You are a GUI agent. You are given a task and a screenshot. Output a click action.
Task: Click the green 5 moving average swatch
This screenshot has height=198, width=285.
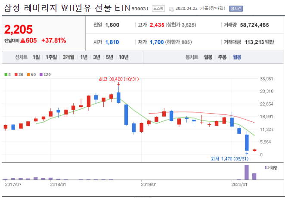pos(6,74)
